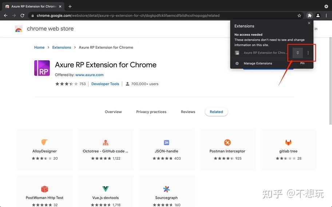
Task: Click the Manage Extensions gear icon
Action: (237, 63)
